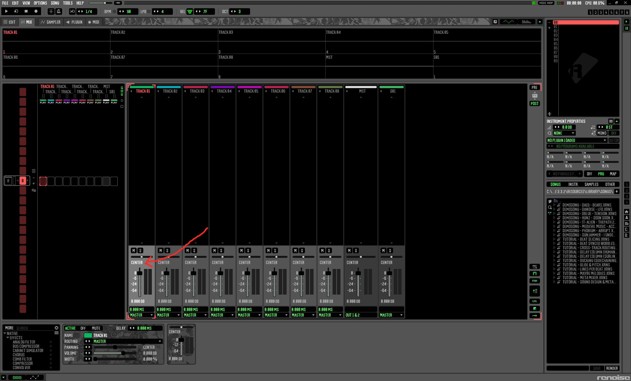Open Track 01 routing dropdown showing MASTER
Screen dimensions: 631x381
pyautogui.click(x=142, y=315)
